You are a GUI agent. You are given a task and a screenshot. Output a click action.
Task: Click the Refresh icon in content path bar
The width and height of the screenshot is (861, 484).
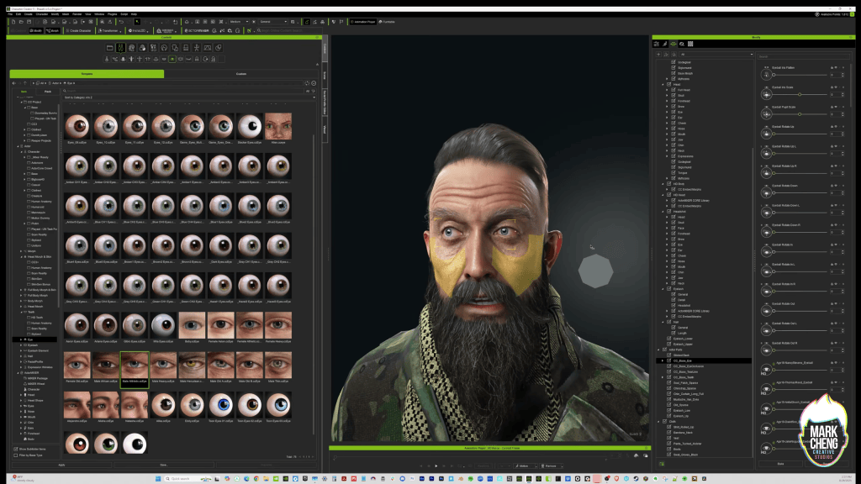[308, 83]
